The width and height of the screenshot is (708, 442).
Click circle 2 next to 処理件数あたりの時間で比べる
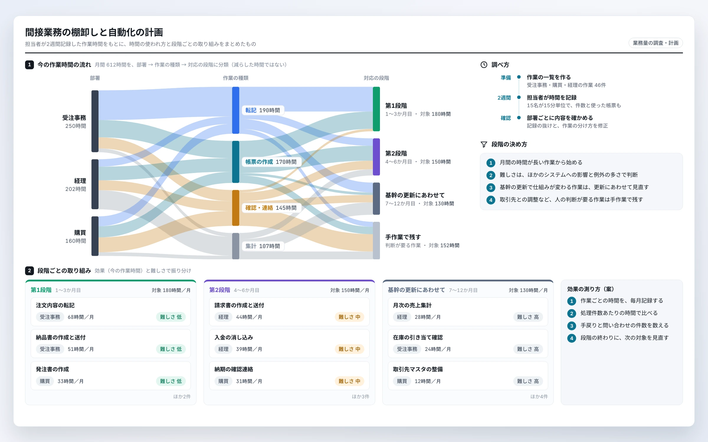coord(572,313)
